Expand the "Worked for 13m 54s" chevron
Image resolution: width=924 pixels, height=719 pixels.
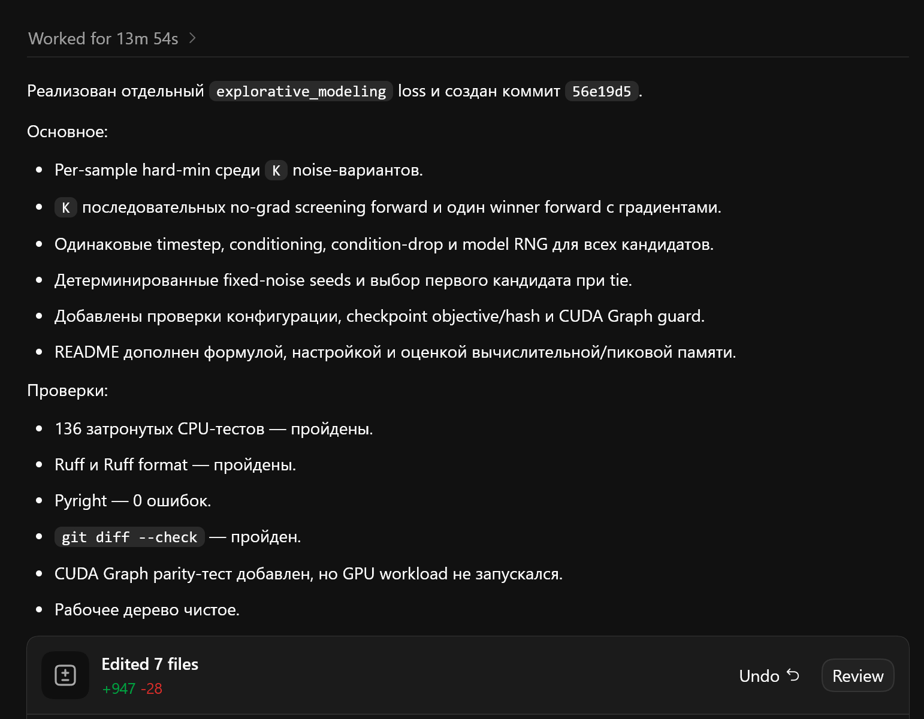192,38
